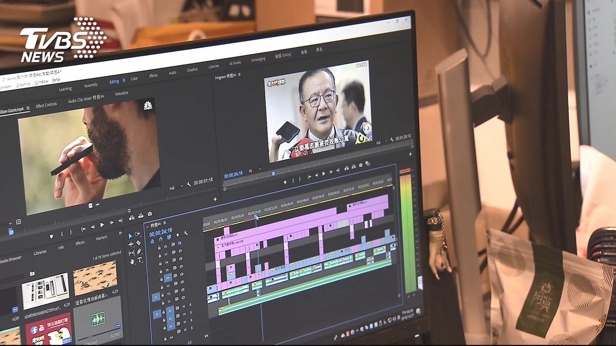Viewport: 616px width, 346px height.
Task: Expand hidden panel tabs chevron near Markers
Action: (x=120, y=233)
